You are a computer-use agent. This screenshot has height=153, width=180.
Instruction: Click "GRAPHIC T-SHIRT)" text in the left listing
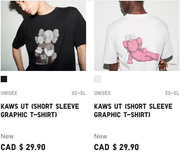pyautogui.click(x=29, y=115)
